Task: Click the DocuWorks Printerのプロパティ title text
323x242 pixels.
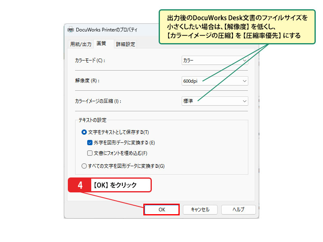Action: point(107,30)
